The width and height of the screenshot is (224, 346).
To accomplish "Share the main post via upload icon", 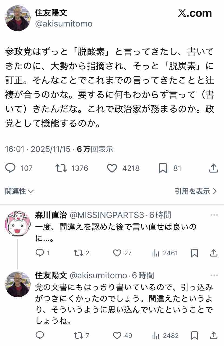I will (x=214, y=168).
